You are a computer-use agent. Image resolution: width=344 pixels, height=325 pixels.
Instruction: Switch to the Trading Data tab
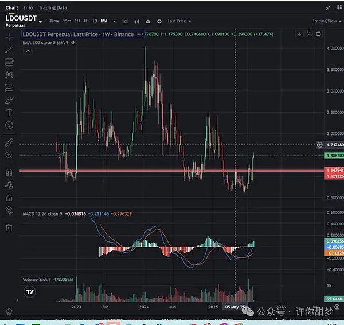pos(53,7)
